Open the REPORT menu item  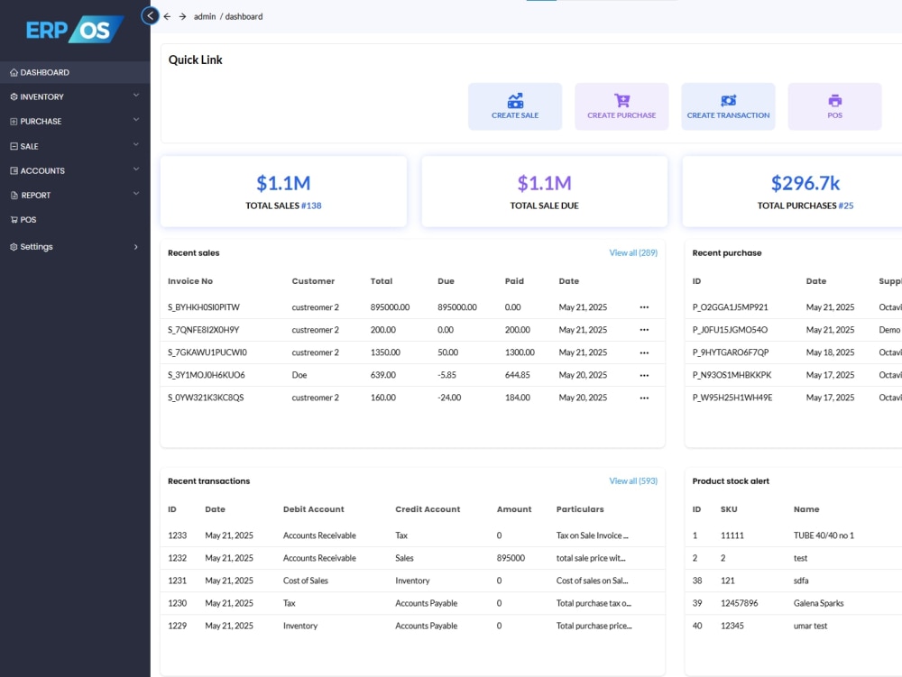(75, 196)
